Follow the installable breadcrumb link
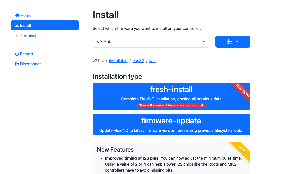This screenshot has height=174, width=290. [118, 61]
